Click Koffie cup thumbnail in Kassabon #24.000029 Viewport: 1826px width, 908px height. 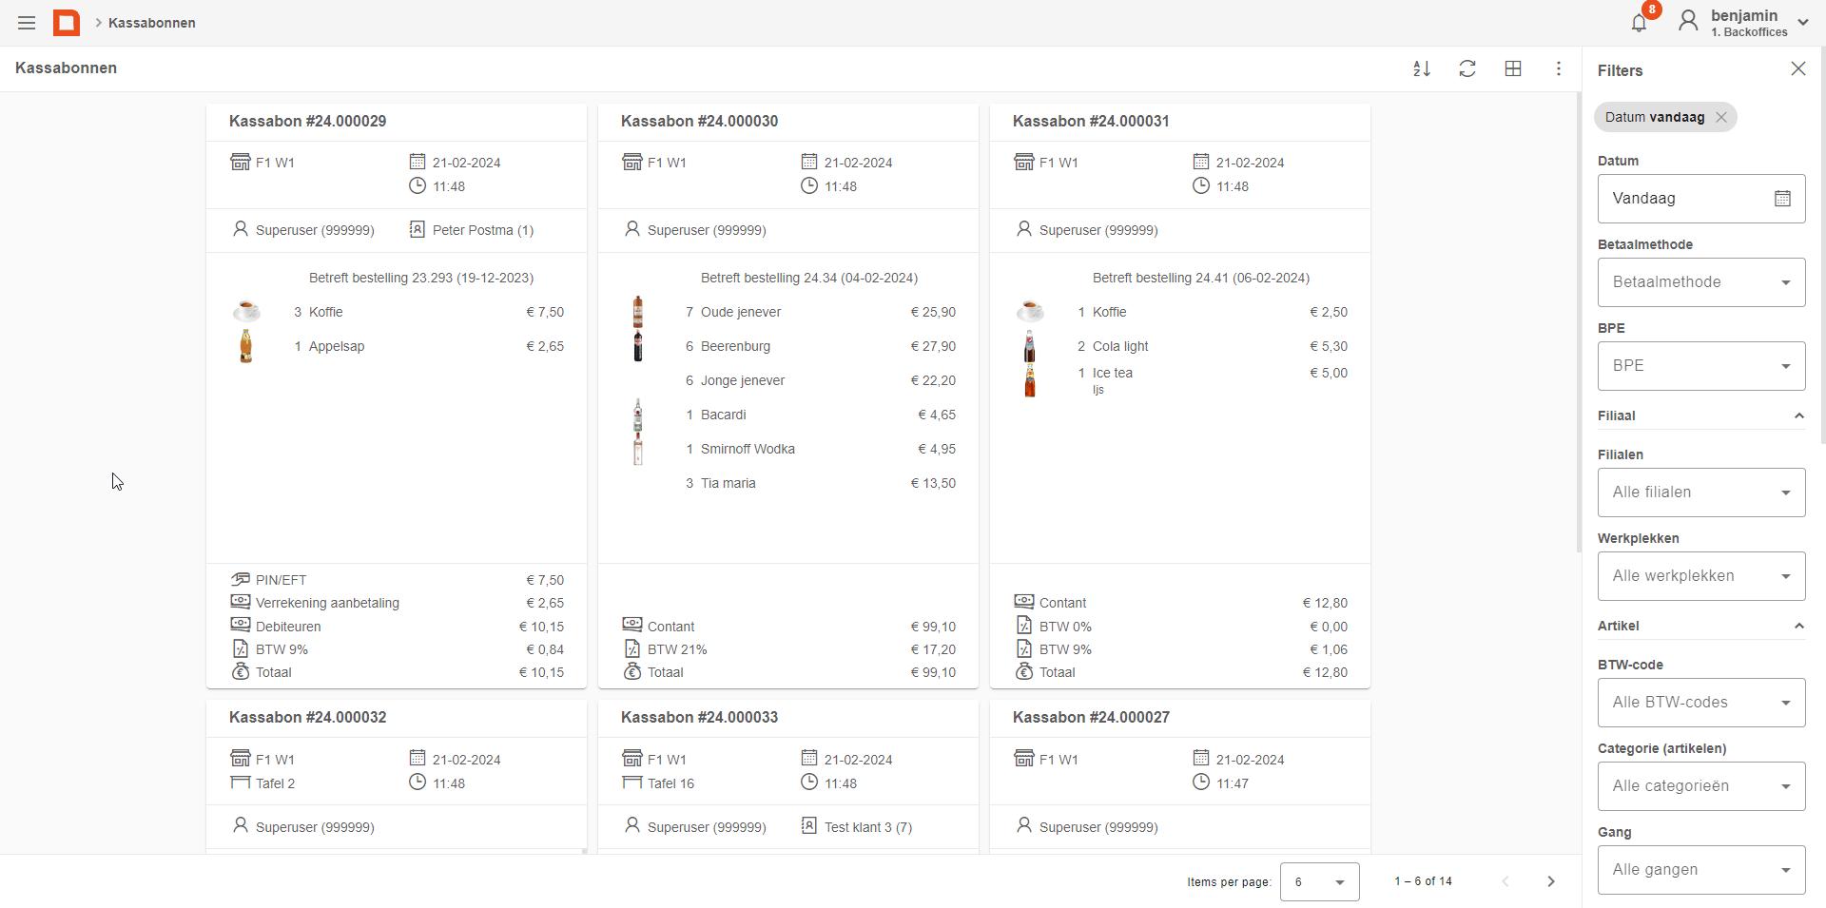click(246, 311)
